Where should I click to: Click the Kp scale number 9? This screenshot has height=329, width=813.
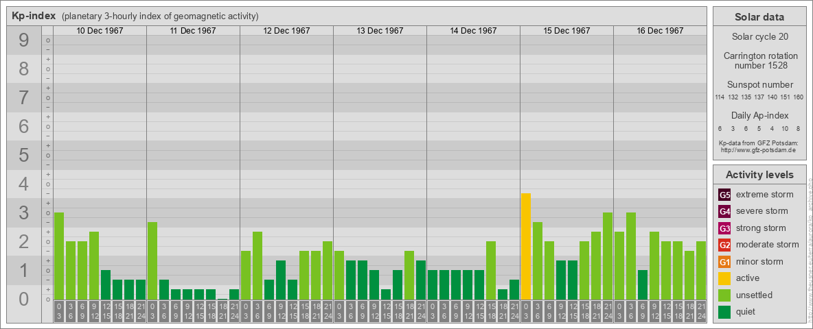pos(24,40)
